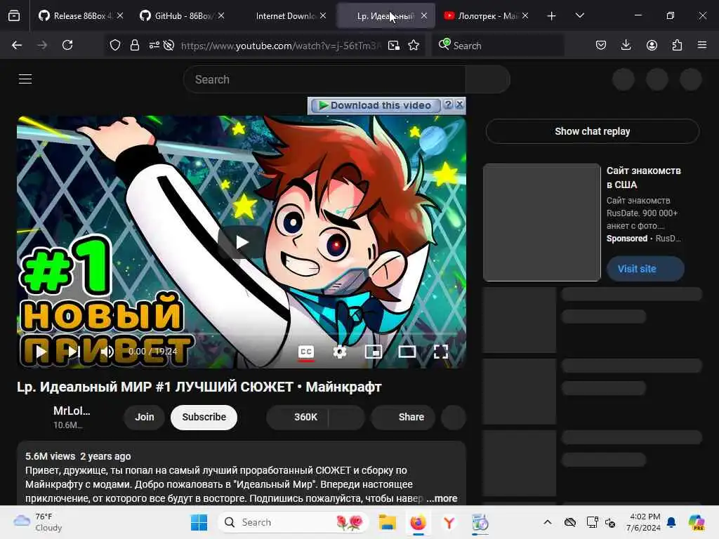This screenshot has width=719, height=539.
Task: Subscribe to the channel
Action: click(204, 417)
